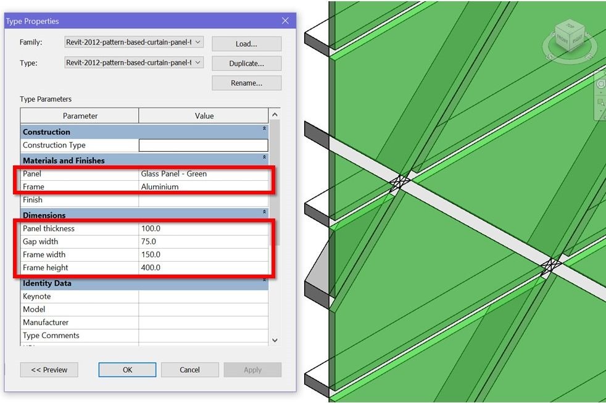Edit the Gap width value 75.0
Screen dimensions: 606x403
tap(203, 241)
